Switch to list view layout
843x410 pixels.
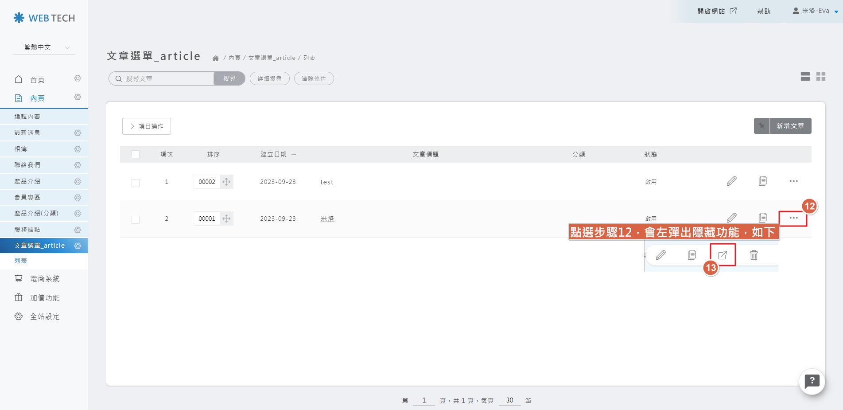(805, 76)
